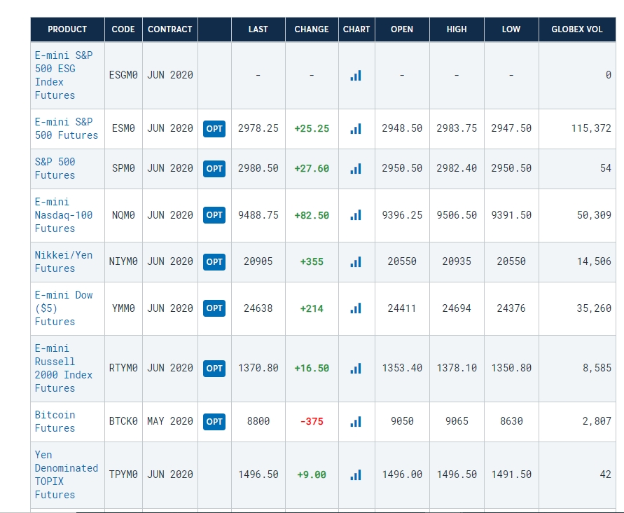Click the open price 9396.25
Image resolution: width=624 pixels, height=513 pixels.
(402, 215)
